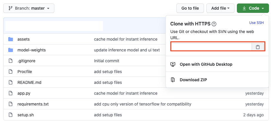
Task: Select Open with GitHub Desktop
Action: [x=206, y=64]
